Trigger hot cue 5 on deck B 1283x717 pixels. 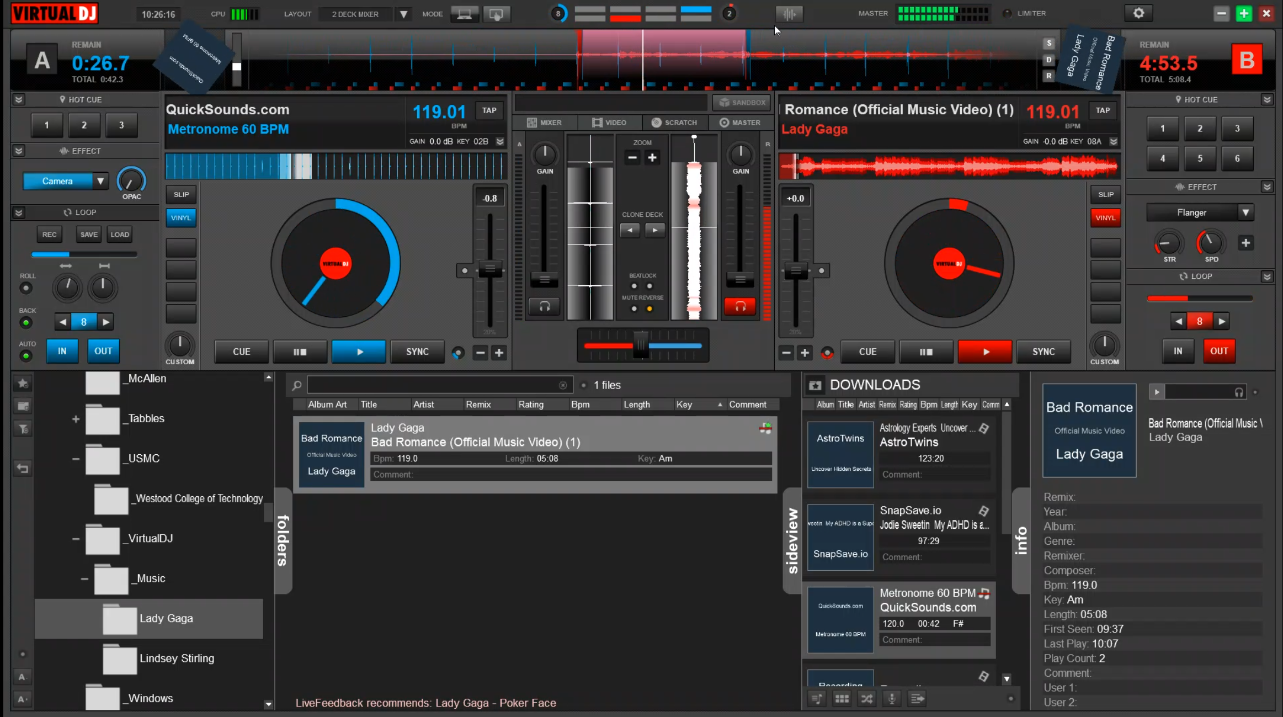coord(1200,158)
